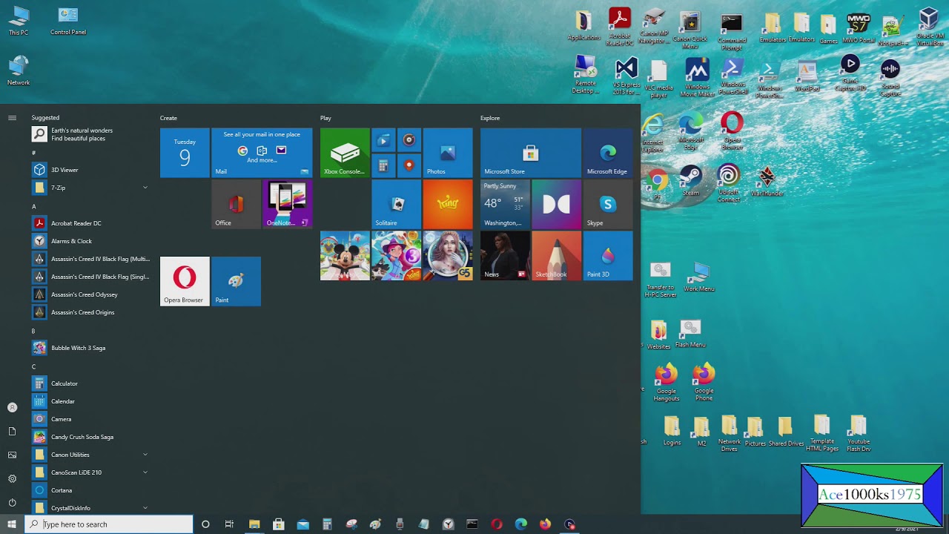Open Steam on the desktop
This screenshot has width=949, height=534.
(691, 181)
